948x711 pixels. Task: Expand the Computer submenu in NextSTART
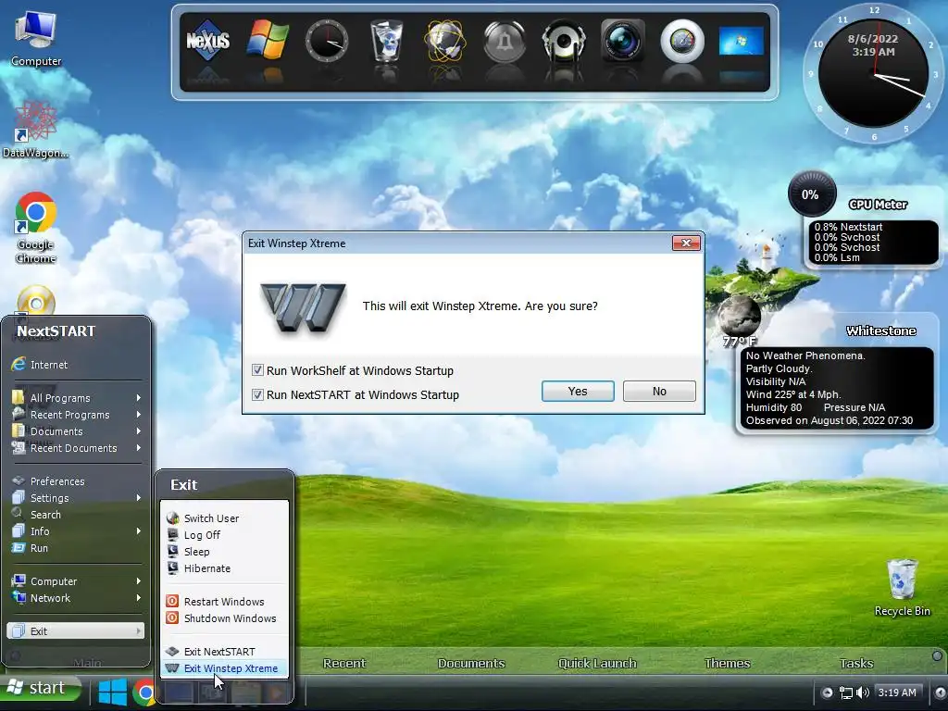[76, 581]
